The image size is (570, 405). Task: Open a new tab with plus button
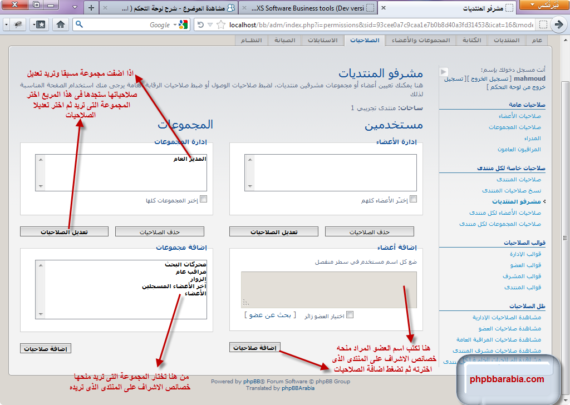click(91, 7)
